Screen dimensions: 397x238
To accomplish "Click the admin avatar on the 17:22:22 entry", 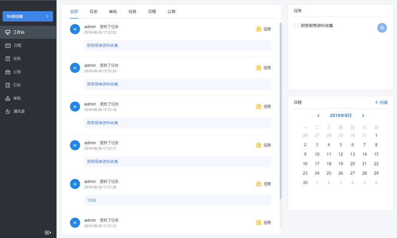I will (x=75, y=29).
